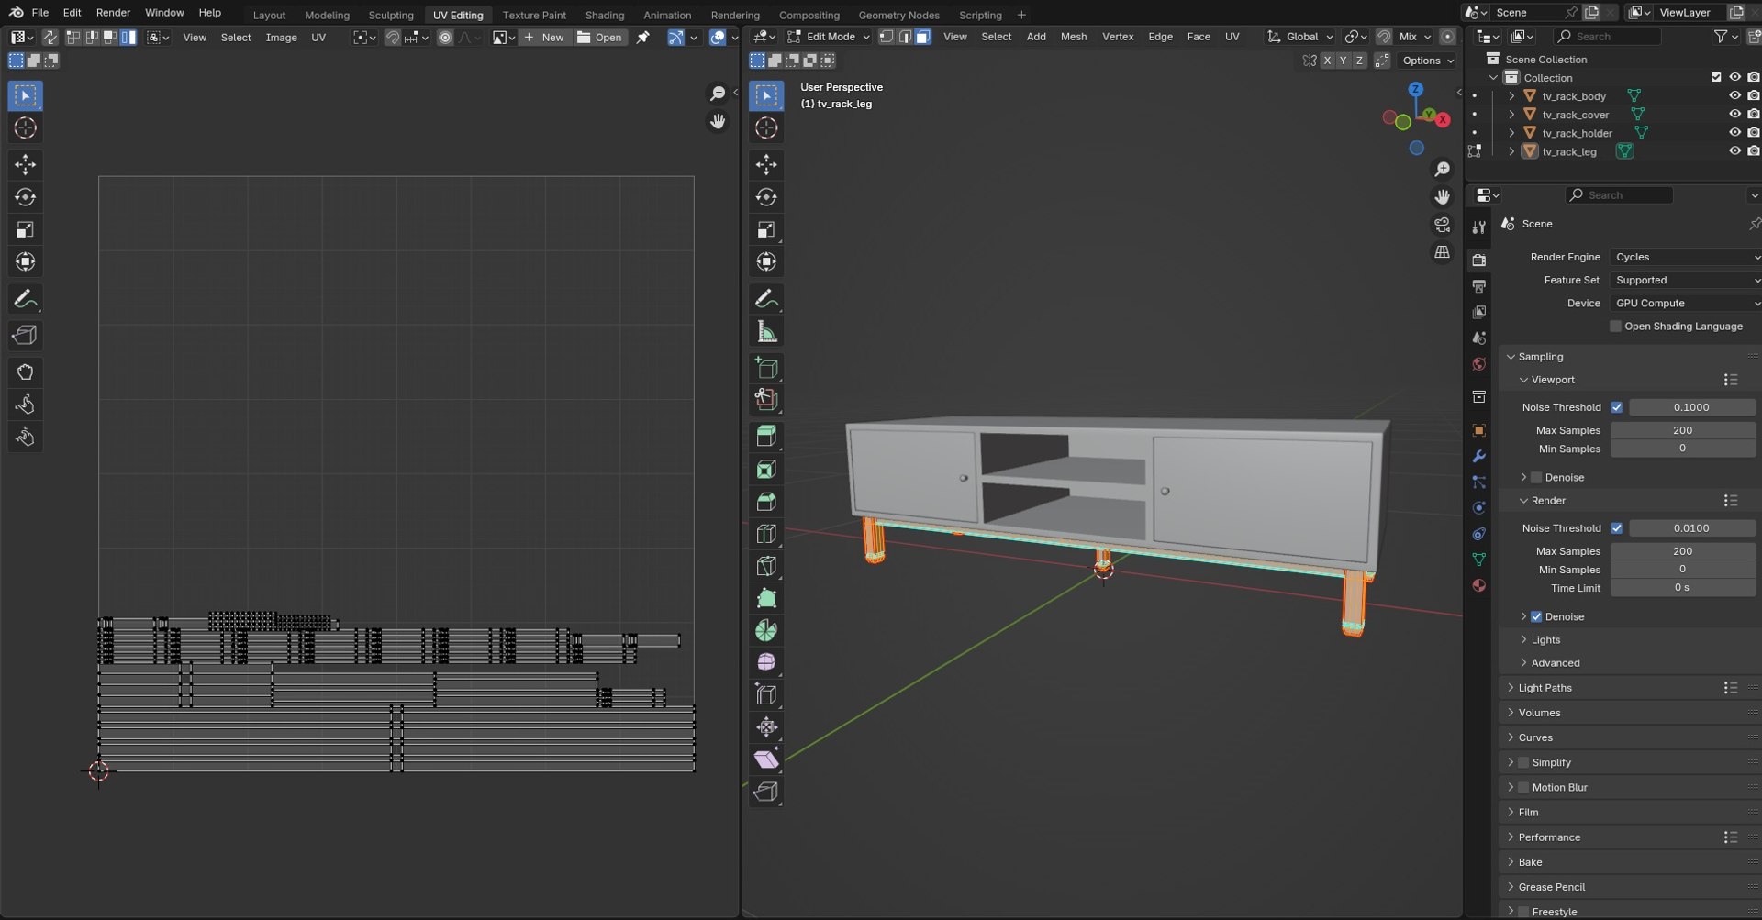Open the Mesh menu in 3D viewport

pos(1073,37)
